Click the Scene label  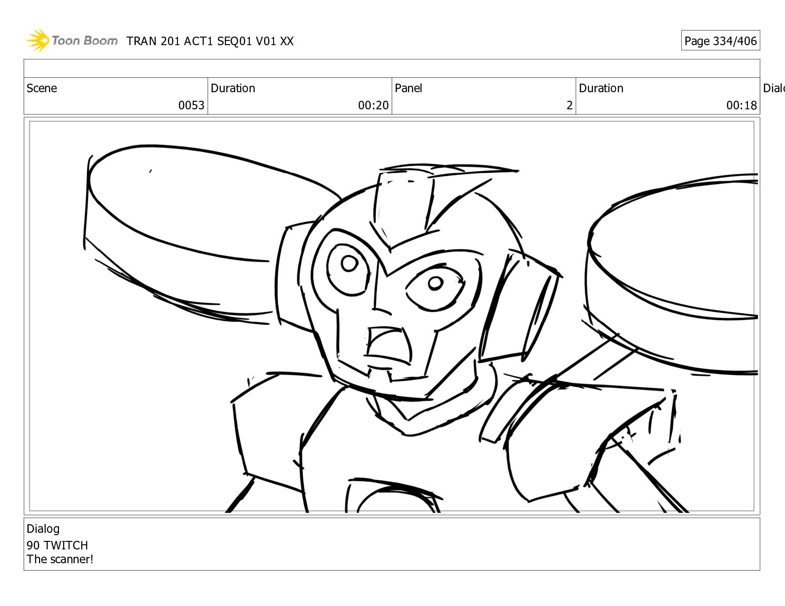click(42, 88)
